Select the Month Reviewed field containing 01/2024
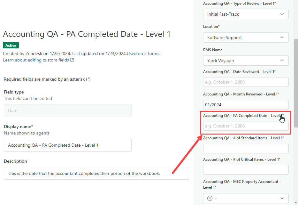This screenshot has width=298, height=205. pyautogui.click(x=246, y=105)
